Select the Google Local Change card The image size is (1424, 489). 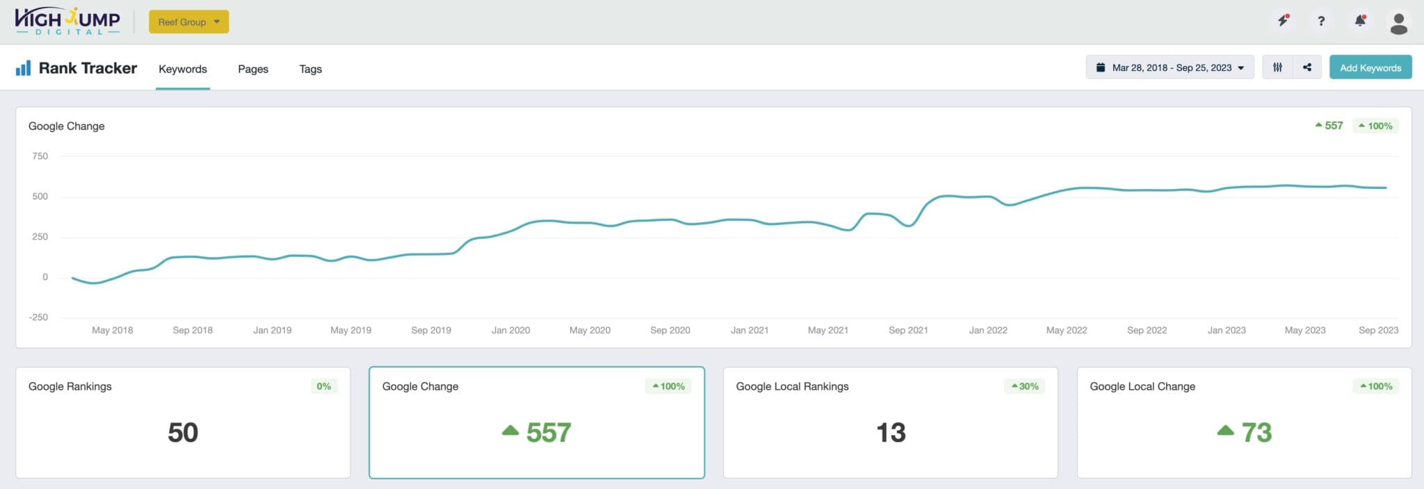pos(1244,422)
